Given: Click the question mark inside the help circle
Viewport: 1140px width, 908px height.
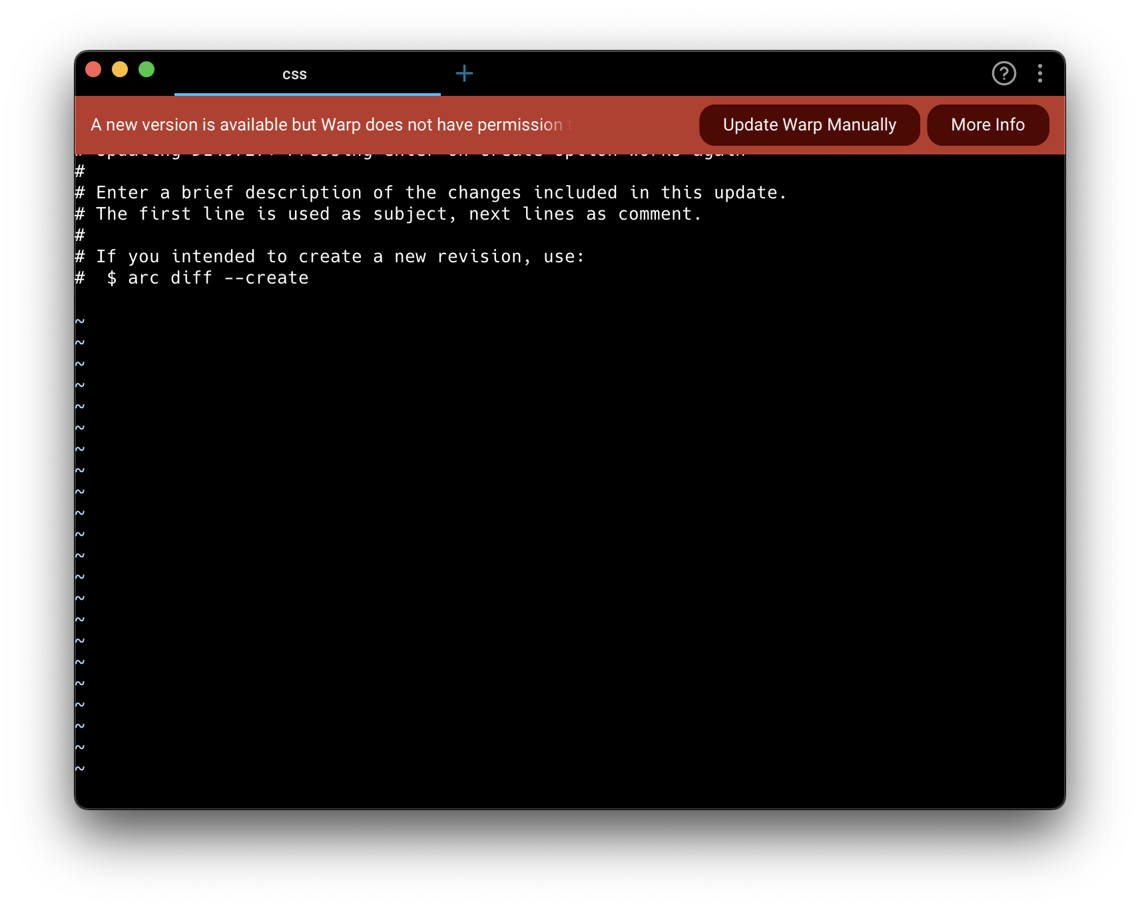Looking at the screenshot, I should pyautogui.click(x=1004, y=73).
